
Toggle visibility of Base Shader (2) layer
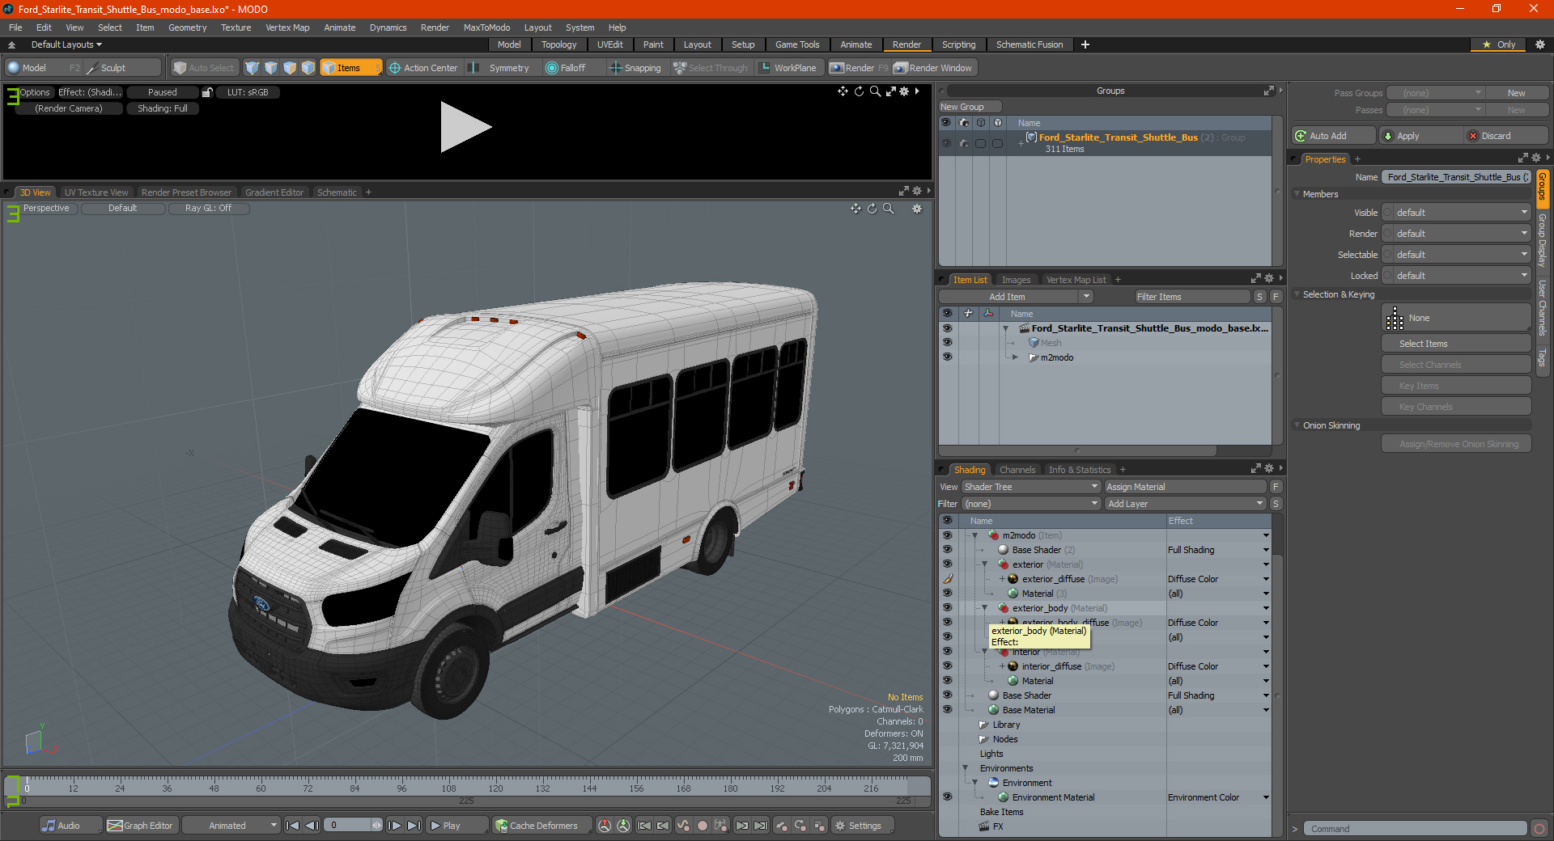coord(947,550)
